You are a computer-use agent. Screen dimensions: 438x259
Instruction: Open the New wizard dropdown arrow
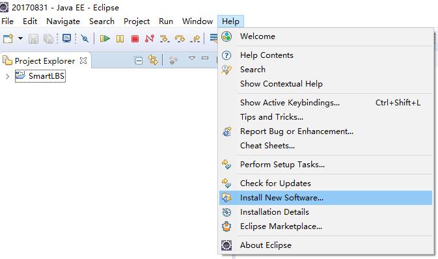[20, 38]
